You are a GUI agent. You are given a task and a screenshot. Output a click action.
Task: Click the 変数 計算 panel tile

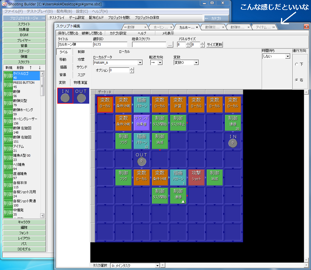click(x=178, y=105)
